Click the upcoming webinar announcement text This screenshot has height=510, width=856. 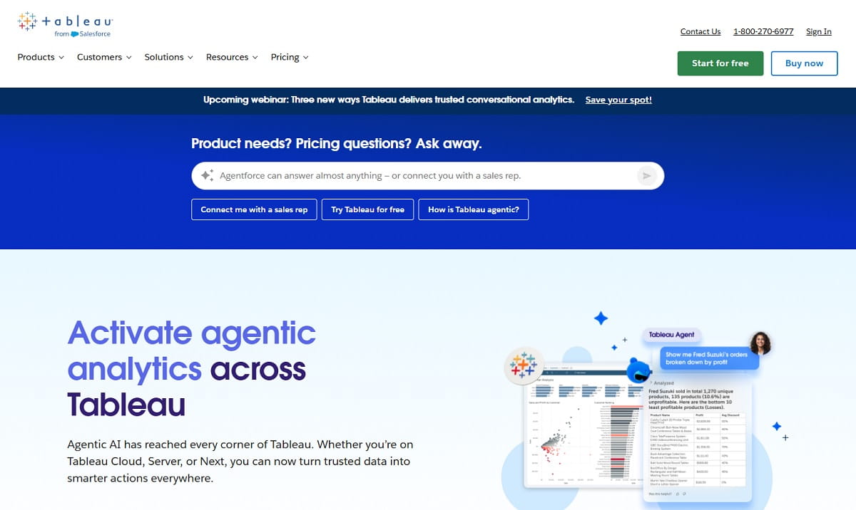(389, 100)
